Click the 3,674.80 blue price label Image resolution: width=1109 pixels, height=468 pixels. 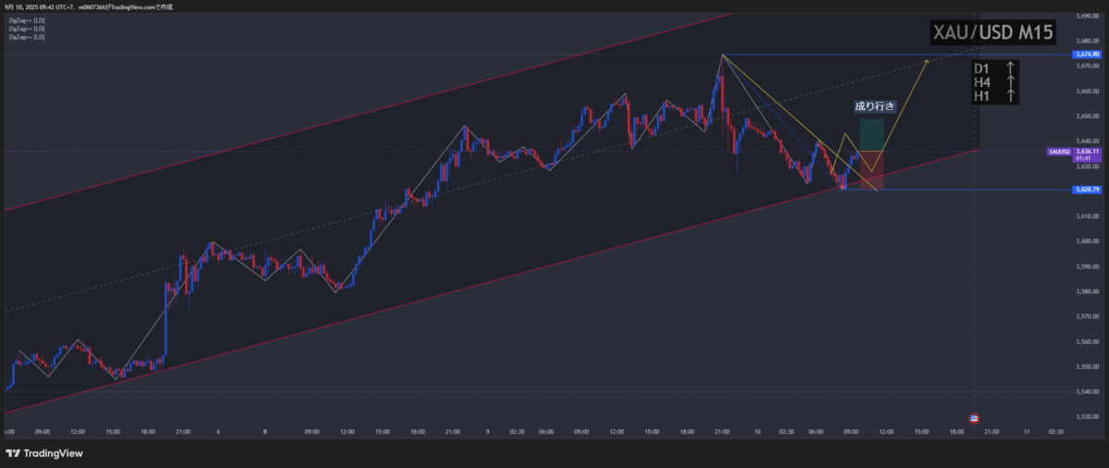[1087, 55]
